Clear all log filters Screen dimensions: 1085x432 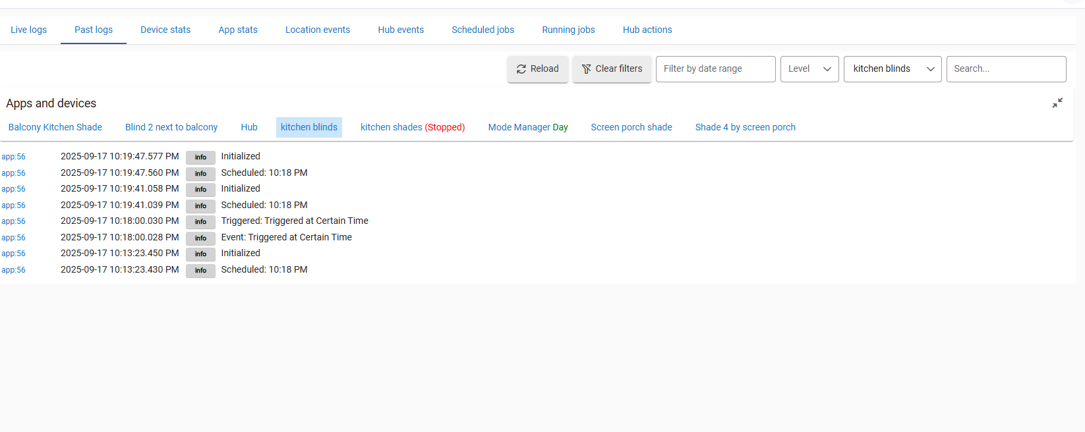612,69
